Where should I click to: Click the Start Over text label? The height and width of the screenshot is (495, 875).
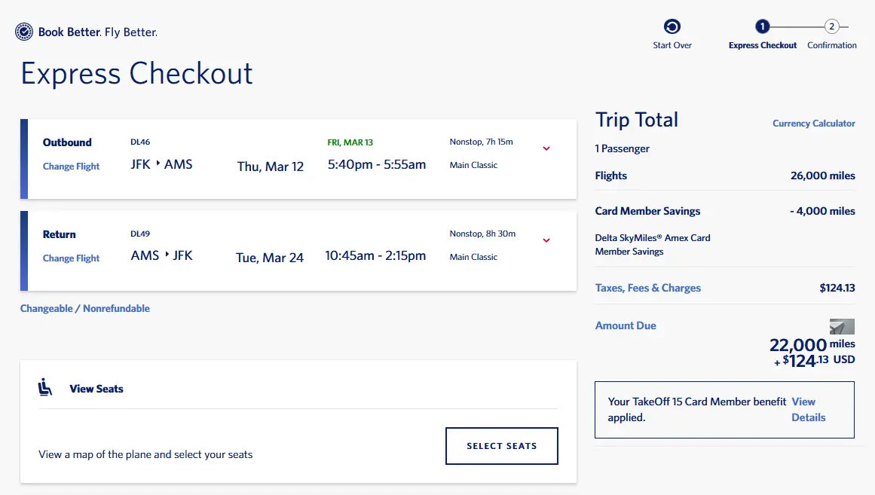[672, 45]
